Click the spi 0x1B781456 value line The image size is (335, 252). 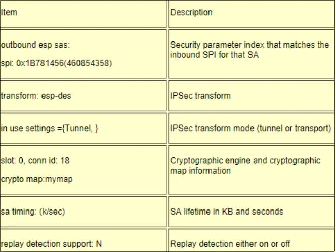[56, 63]
